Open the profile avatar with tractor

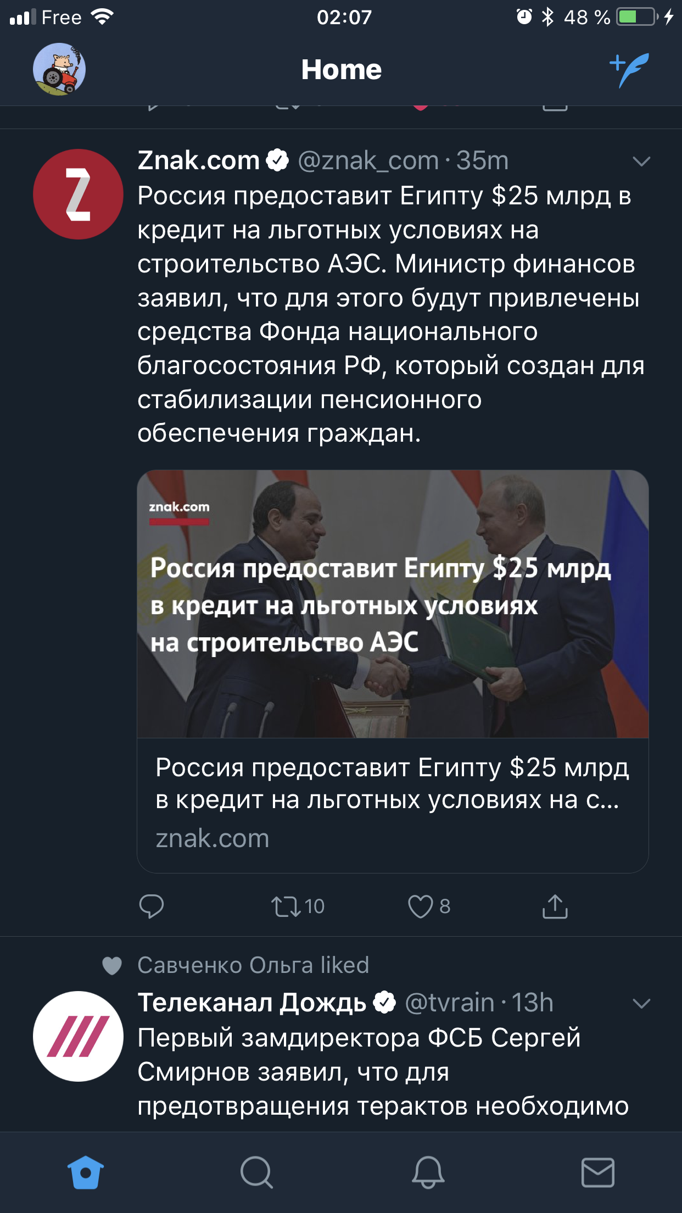pyautogui.click(x=59, y=70)
